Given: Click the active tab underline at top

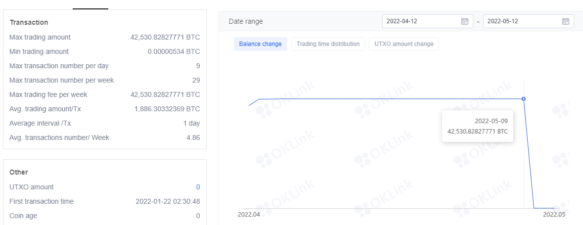Looking at the screenshot, I should tap(90, 8).
